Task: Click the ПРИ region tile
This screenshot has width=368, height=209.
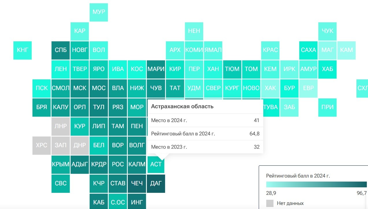Action: click(327, 107)
